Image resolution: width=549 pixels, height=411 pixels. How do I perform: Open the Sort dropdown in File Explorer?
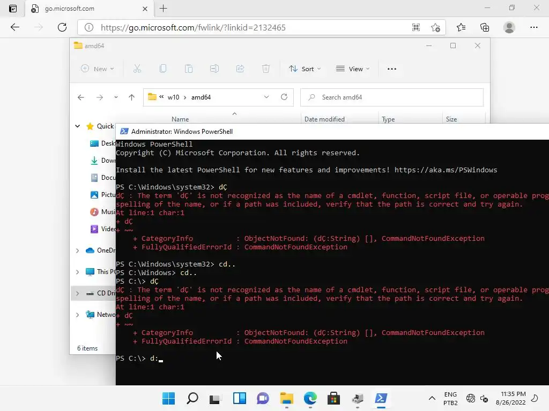[x=305, y=69]
